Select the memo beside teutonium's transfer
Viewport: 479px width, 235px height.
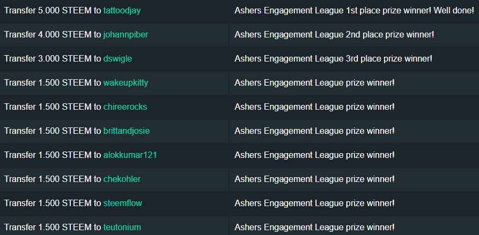(x=314, y=227)
